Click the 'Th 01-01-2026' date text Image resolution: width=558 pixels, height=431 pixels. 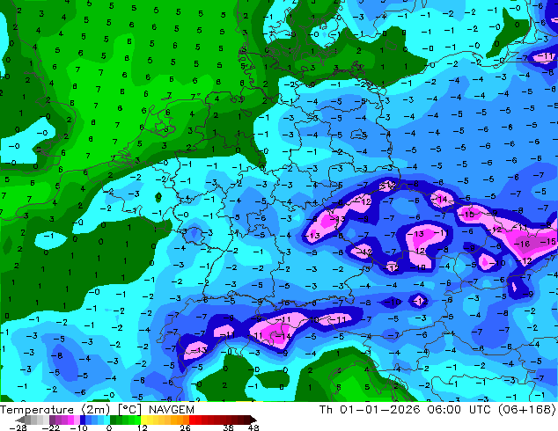[x=370, y=410]
